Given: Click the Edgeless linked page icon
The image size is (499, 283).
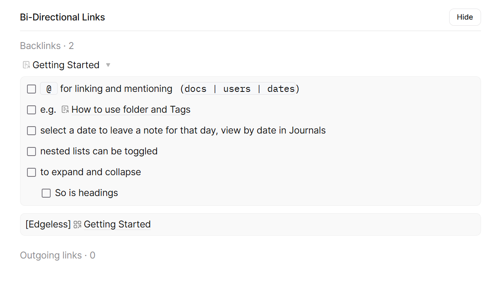Looking at the screenshot, I should point(77,225).
